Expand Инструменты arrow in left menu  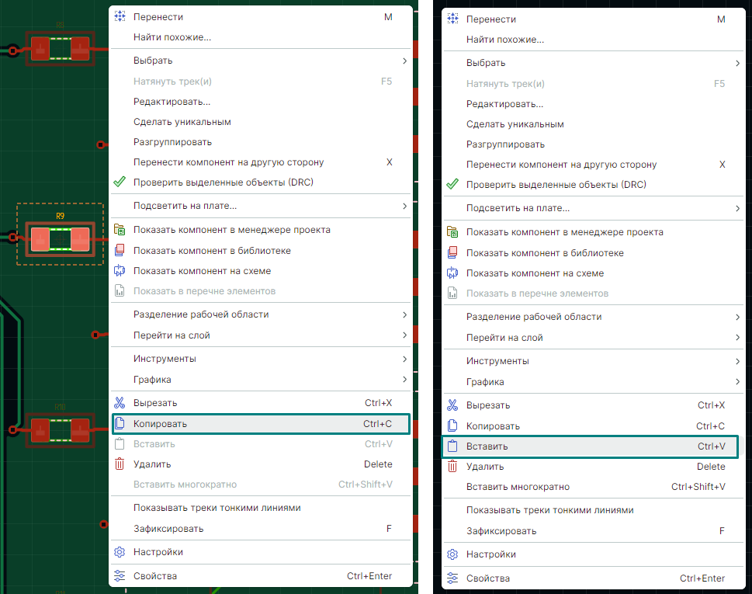405,359
